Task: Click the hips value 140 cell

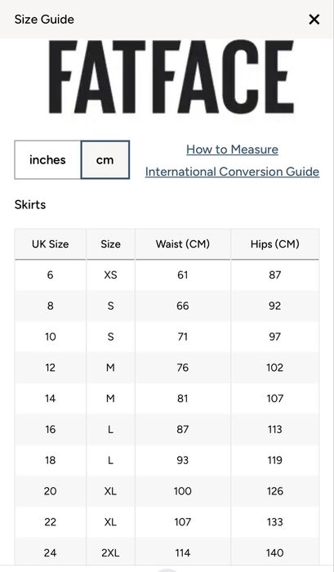Action: click(275, 552)
